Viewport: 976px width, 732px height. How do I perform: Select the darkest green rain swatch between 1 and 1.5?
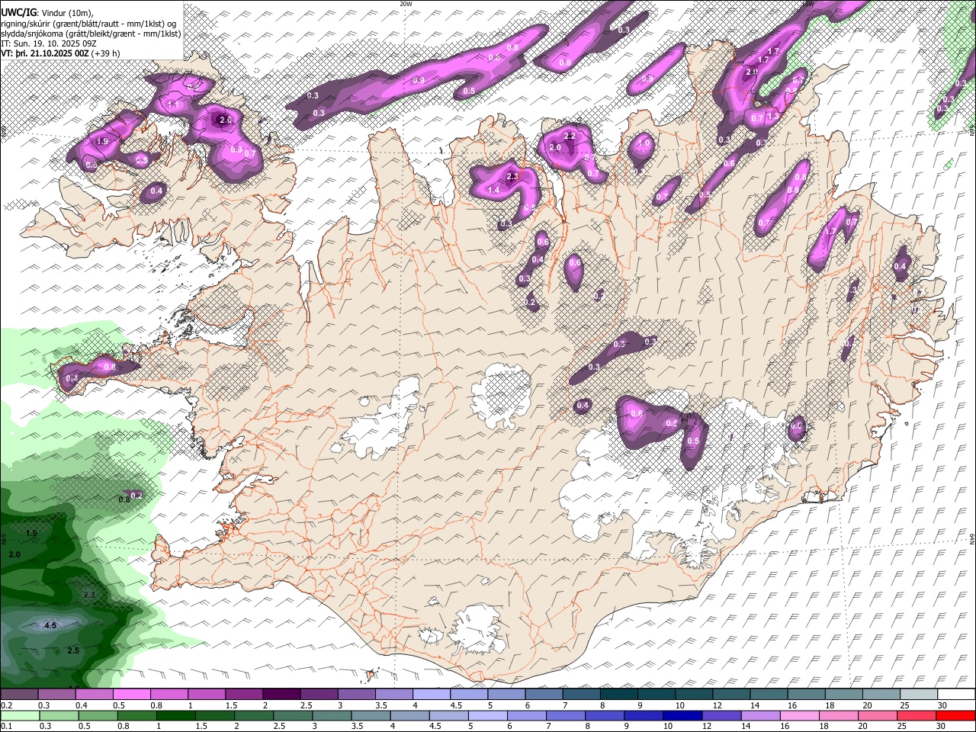coord(176,715)
